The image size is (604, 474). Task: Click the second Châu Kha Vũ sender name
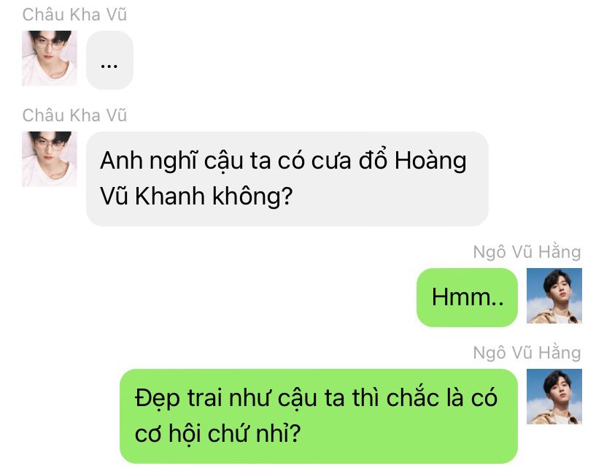(x=74, y=115)
